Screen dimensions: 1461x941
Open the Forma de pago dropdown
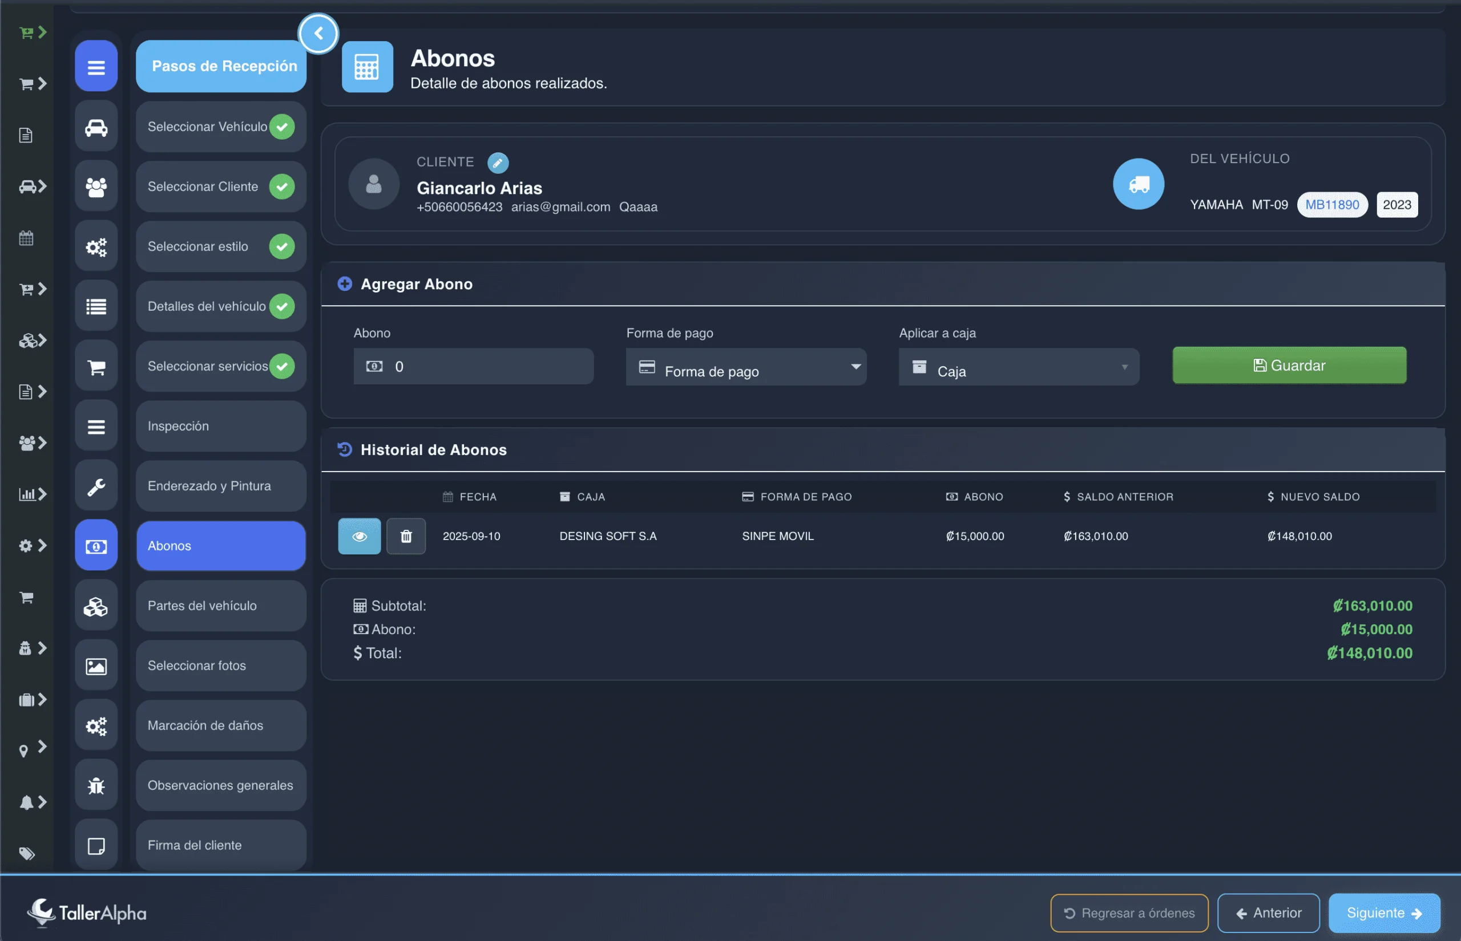point(746,367)
